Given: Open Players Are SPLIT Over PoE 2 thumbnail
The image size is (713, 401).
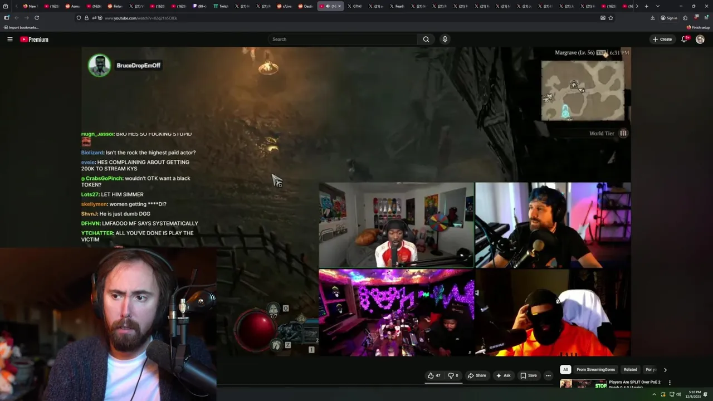Looking at the screenshot, I should (583, 384).
